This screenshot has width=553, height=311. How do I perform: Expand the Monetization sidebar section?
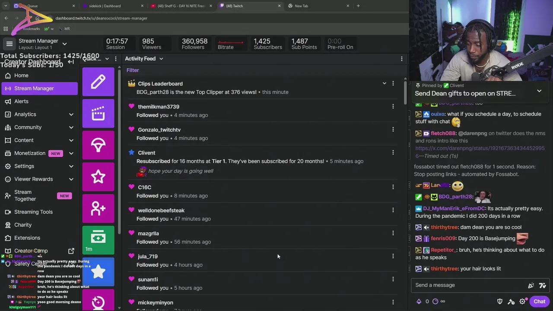click(71, 153)
